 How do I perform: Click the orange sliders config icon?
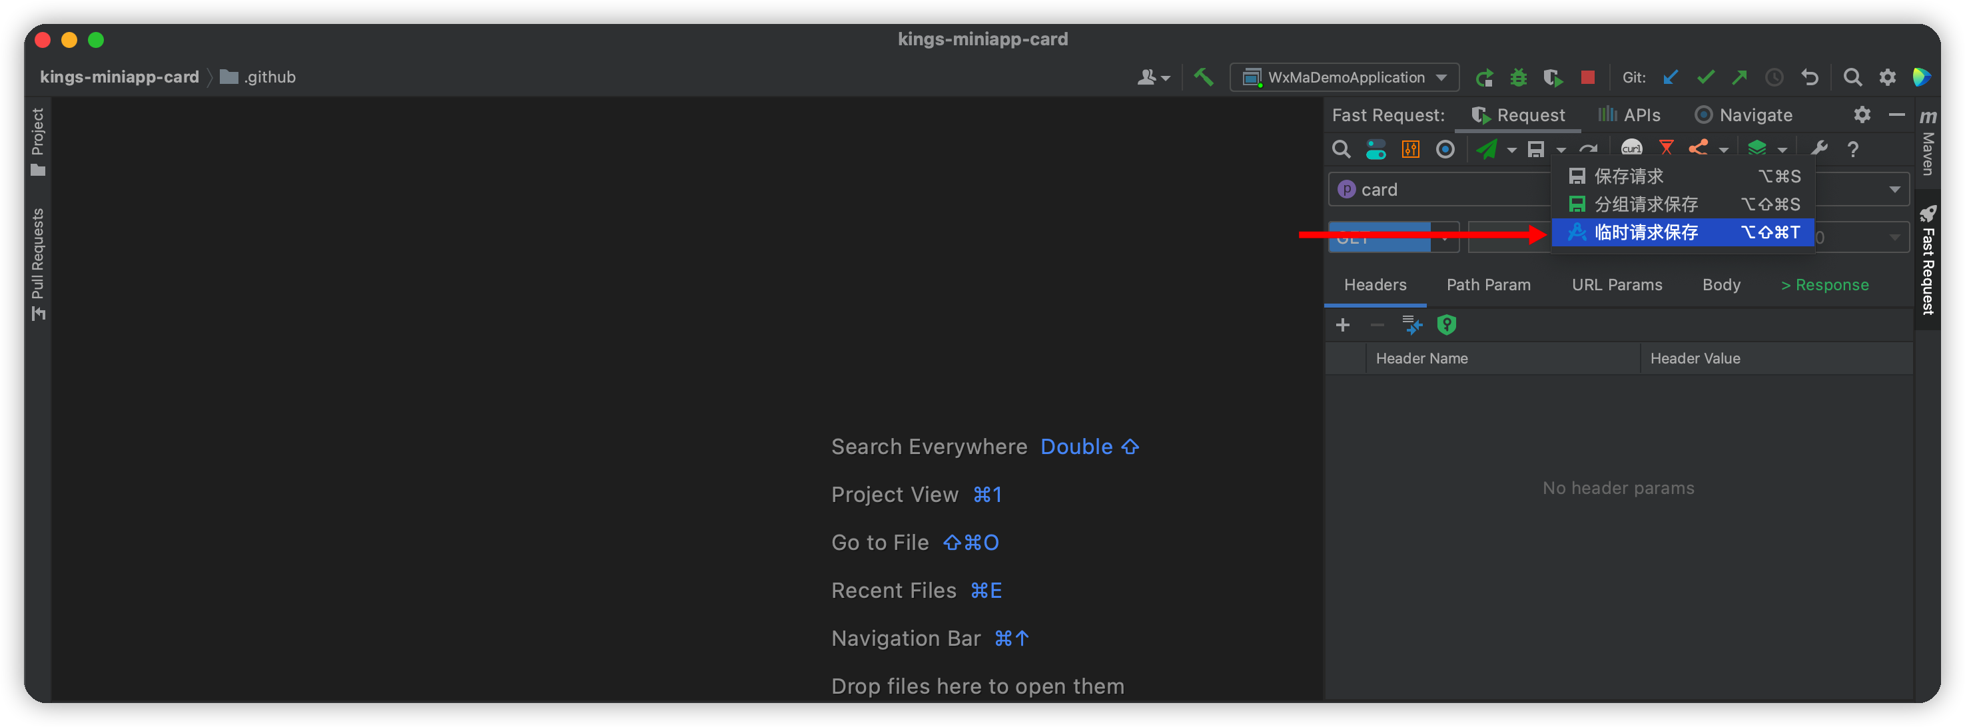[1410, 149]
